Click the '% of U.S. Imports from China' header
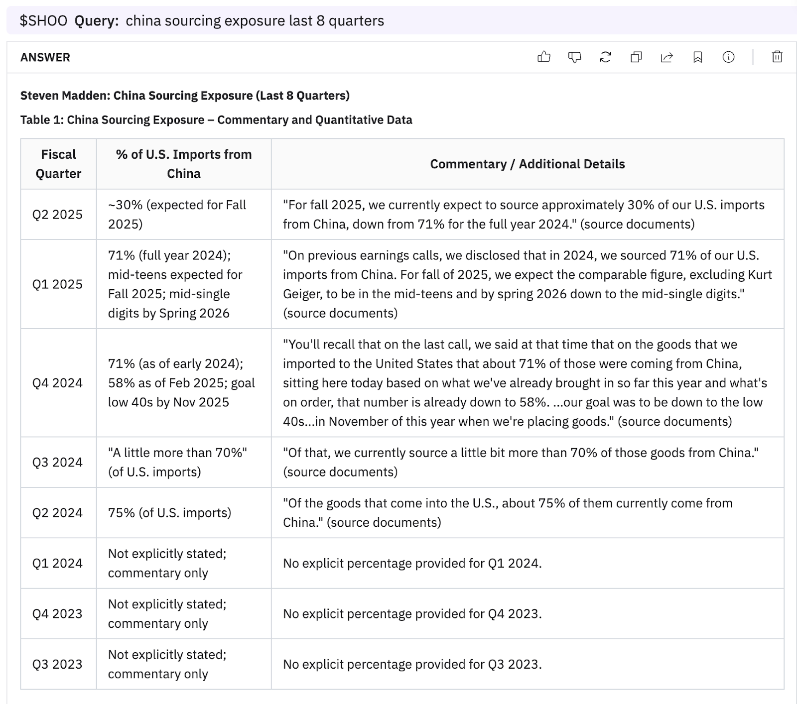Viewport: 797px width, 704px height. pos(184,164)
